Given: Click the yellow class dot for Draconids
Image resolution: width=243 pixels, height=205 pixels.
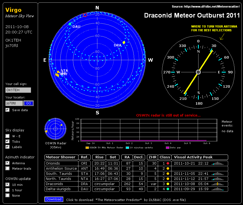Looking at the screenshot, I should coord(168,184).
